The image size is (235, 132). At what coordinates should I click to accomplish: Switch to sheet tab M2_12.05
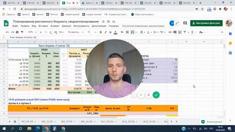47,121
